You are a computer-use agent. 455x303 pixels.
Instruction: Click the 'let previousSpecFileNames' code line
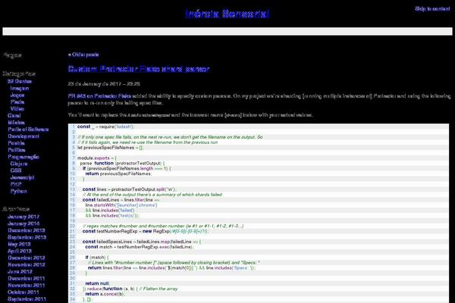tap(110, 148)
